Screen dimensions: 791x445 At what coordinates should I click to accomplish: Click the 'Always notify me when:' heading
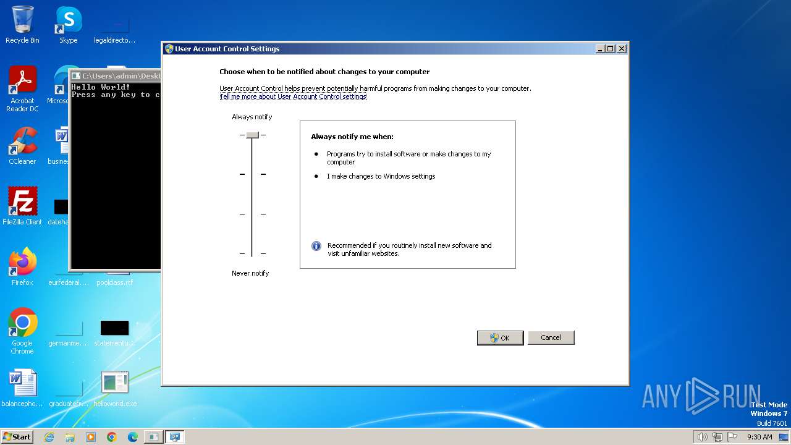pos(352,137)
